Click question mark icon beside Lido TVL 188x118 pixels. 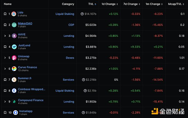click(x=82, y=14)
